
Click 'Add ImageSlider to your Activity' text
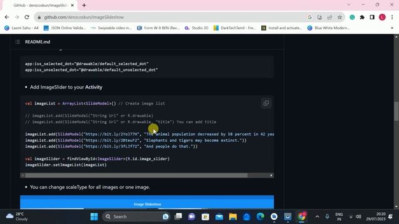66,87
